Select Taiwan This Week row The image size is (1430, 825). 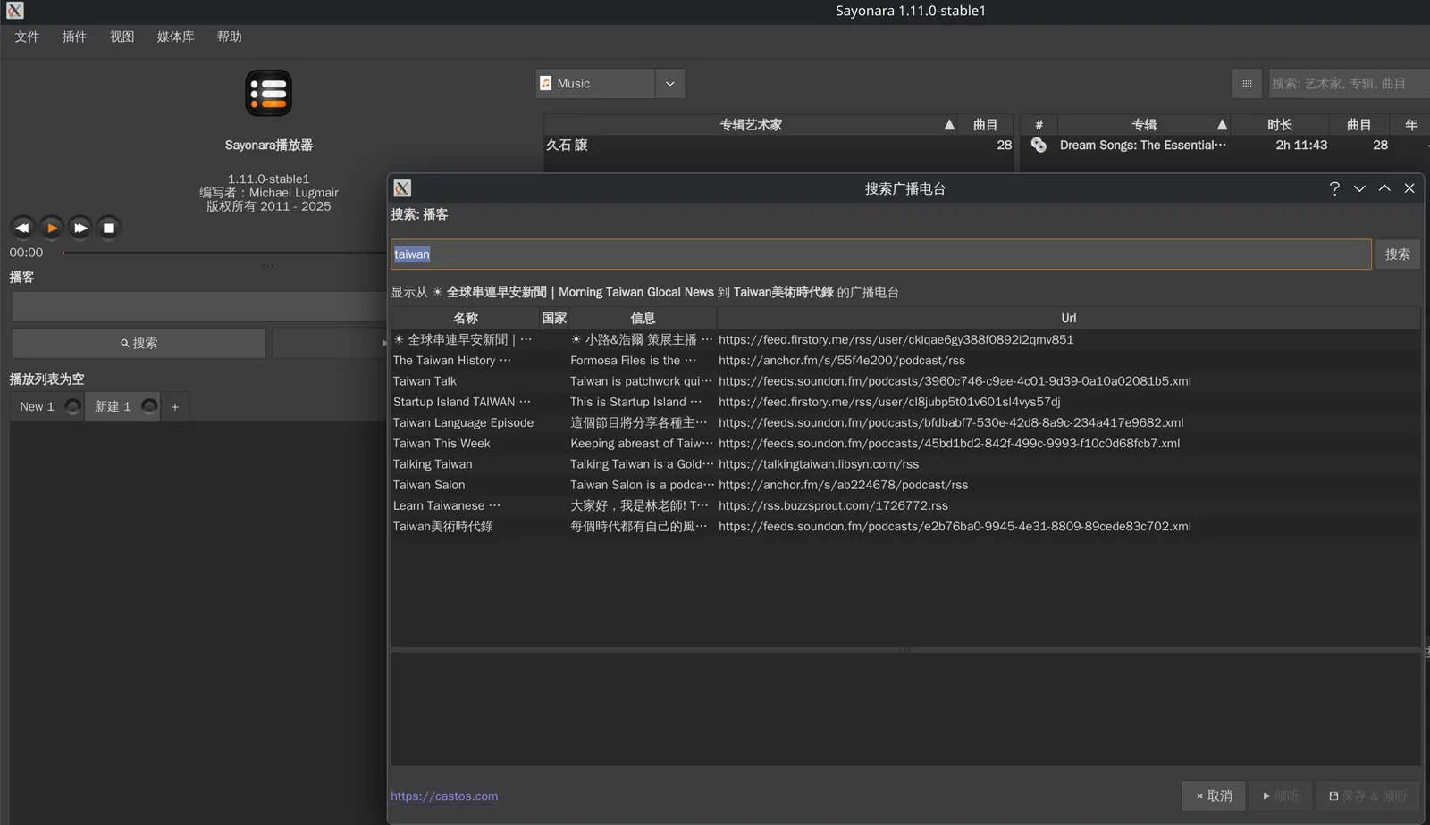[904, 443]
